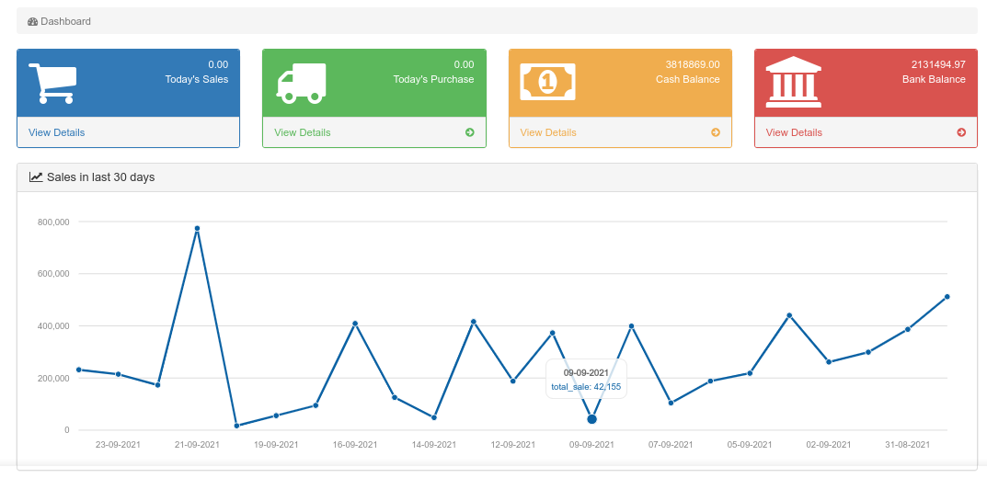
Task: Click the banknote icon on Cash Balance
Action: point(547,82)
